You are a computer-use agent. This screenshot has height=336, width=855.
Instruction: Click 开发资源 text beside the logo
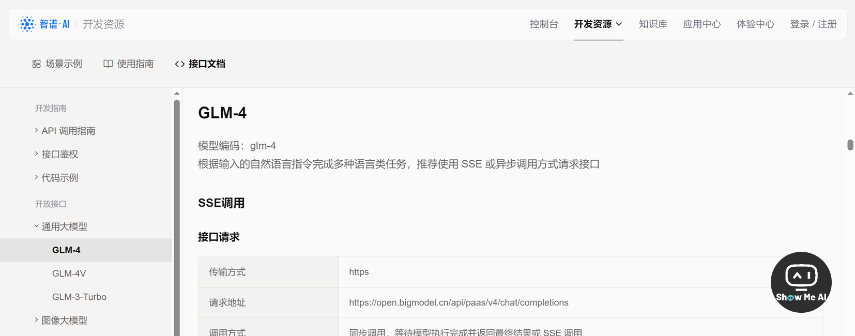pyautogui.click(x=103, y=24)
